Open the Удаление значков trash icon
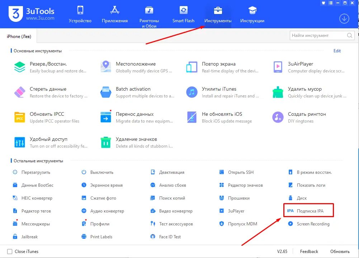The height and width of the screenshot is (258, 359). 106,142
